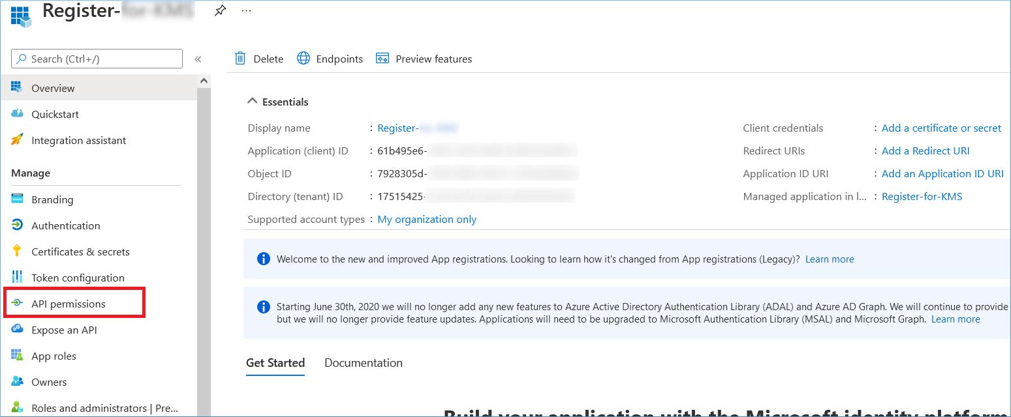
Task: Open API permissions
Action: (69, 304)
